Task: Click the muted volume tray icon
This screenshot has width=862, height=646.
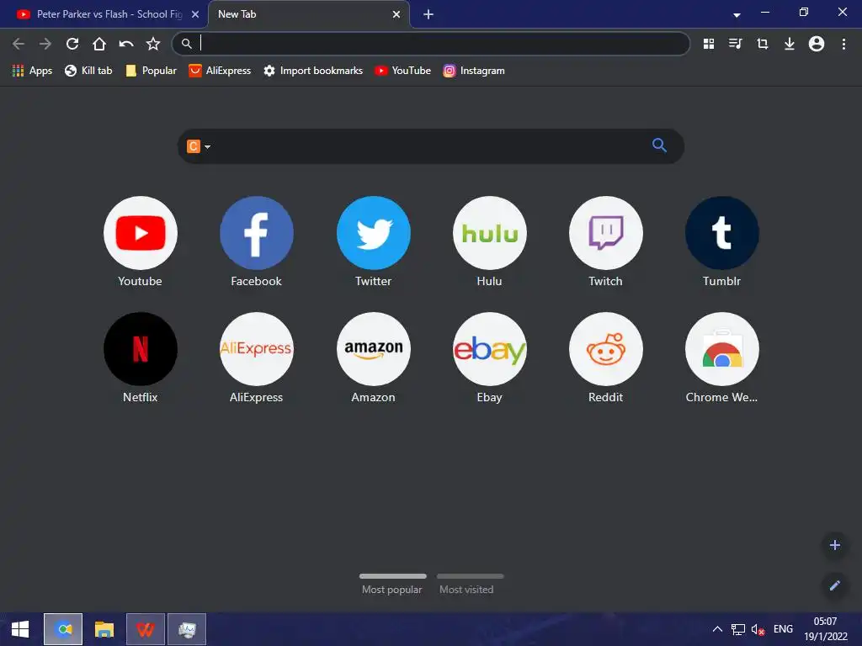Action: pos(758,629)
